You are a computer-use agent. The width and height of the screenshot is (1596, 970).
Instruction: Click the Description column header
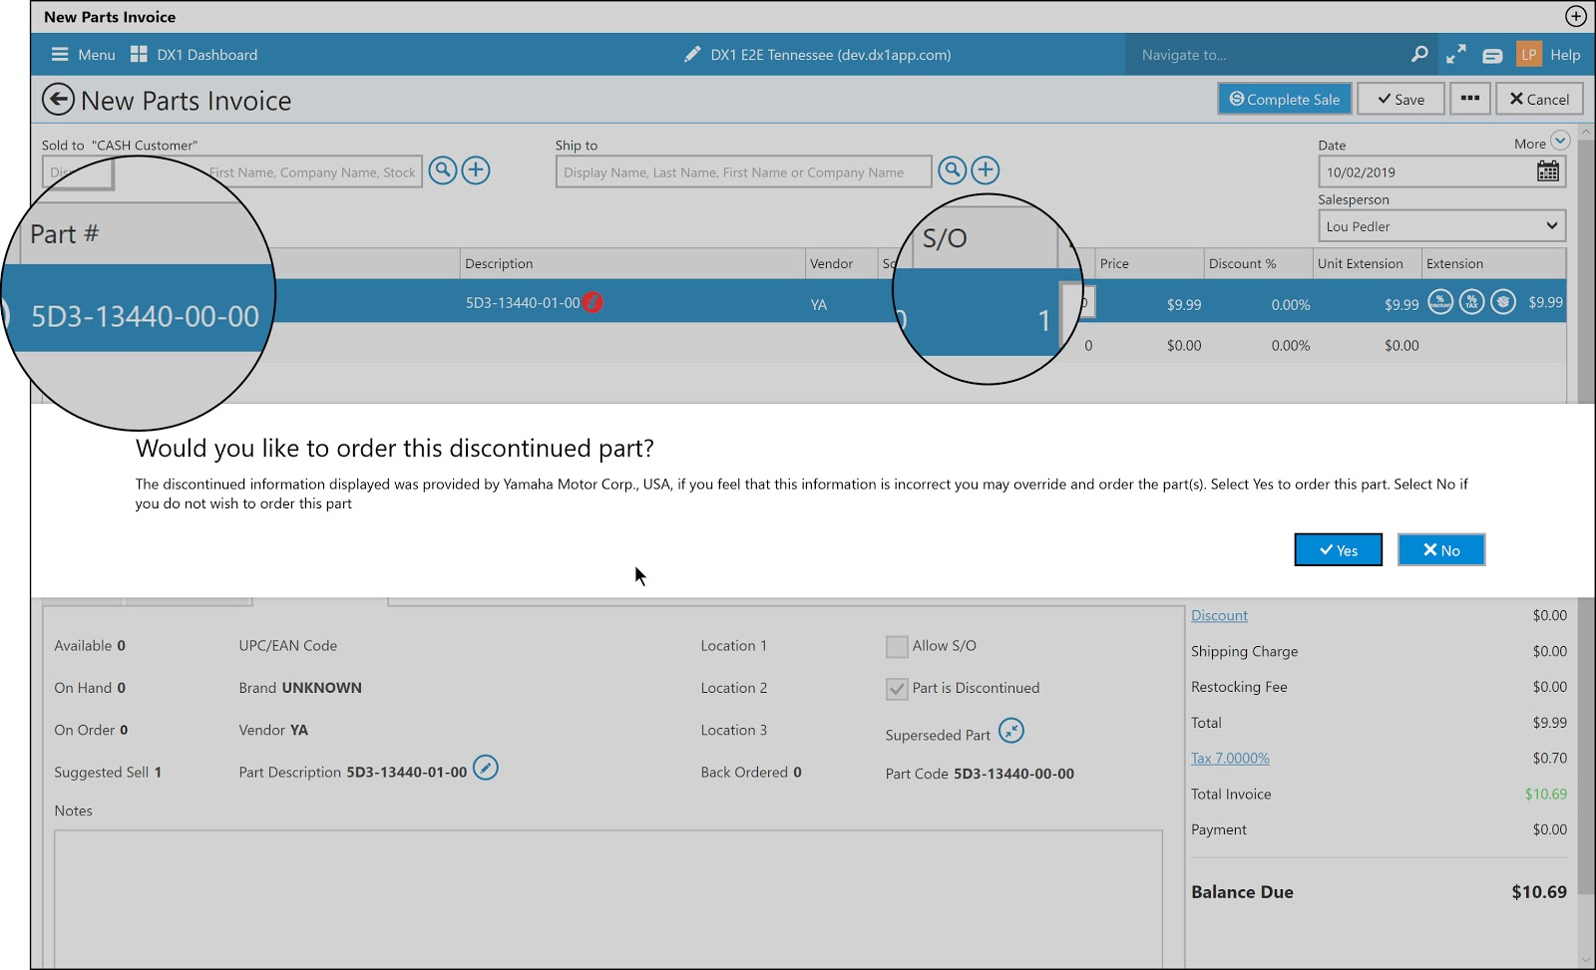(x=632, y=263)
